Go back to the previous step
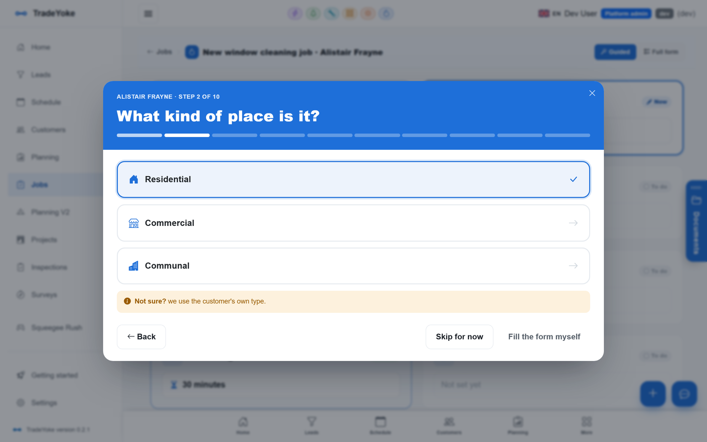The image size is (707, 442). (x=141, y=337)
